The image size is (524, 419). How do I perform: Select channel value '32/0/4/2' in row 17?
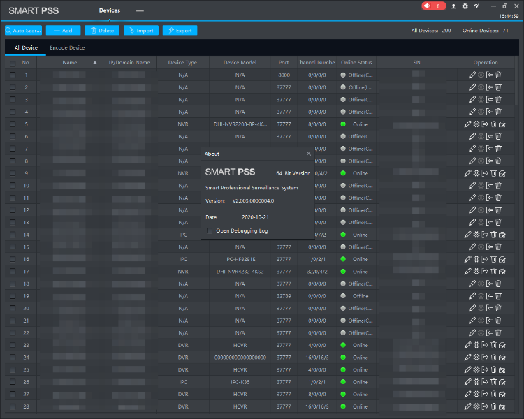pyautogui.click(x=316, y=272)
